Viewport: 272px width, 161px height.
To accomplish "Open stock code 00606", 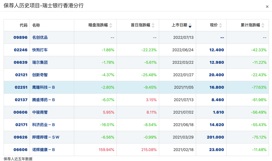I will click(x=20, y=112).
